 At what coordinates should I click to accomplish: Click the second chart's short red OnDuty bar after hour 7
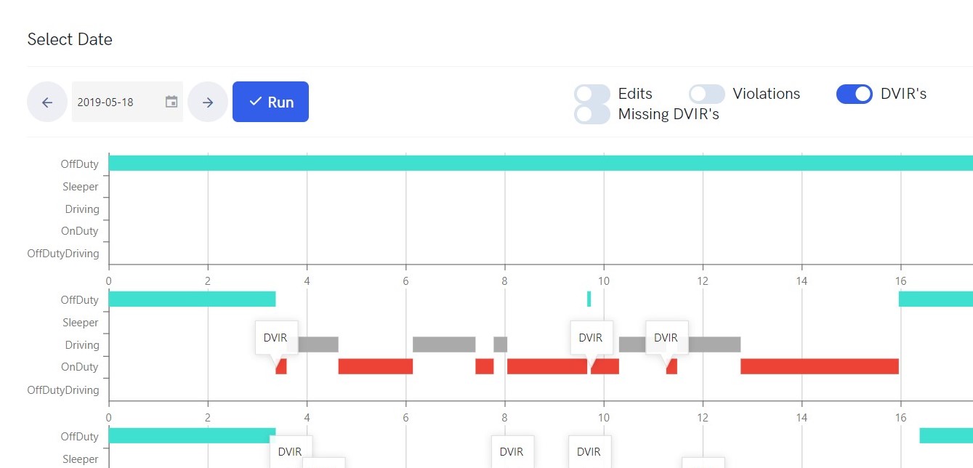tap(484, 366)
